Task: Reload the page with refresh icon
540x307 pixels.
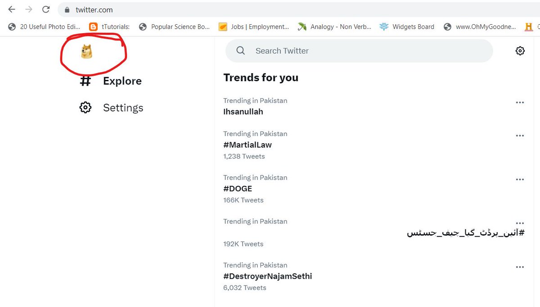Action: click(45, 9)
